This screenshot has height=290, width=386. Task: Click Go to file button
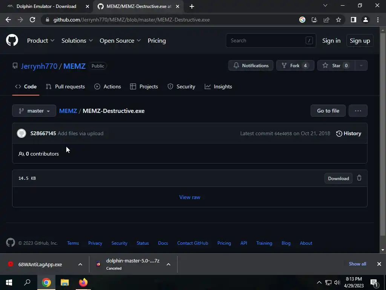328,111
